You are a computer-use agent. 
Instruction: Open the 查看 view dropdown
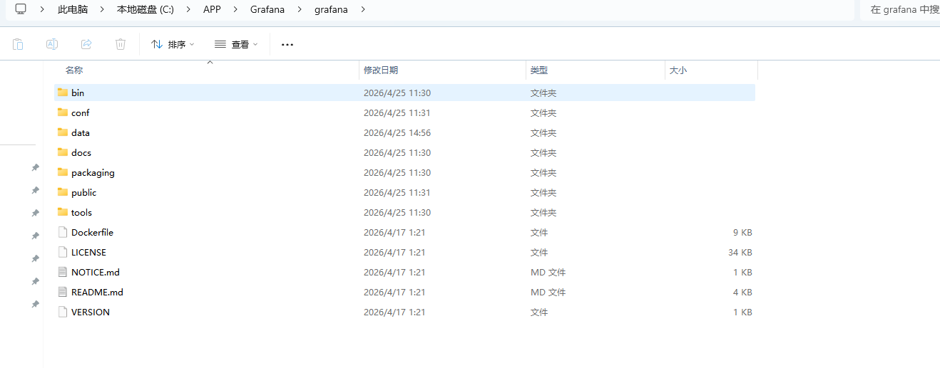236,44
